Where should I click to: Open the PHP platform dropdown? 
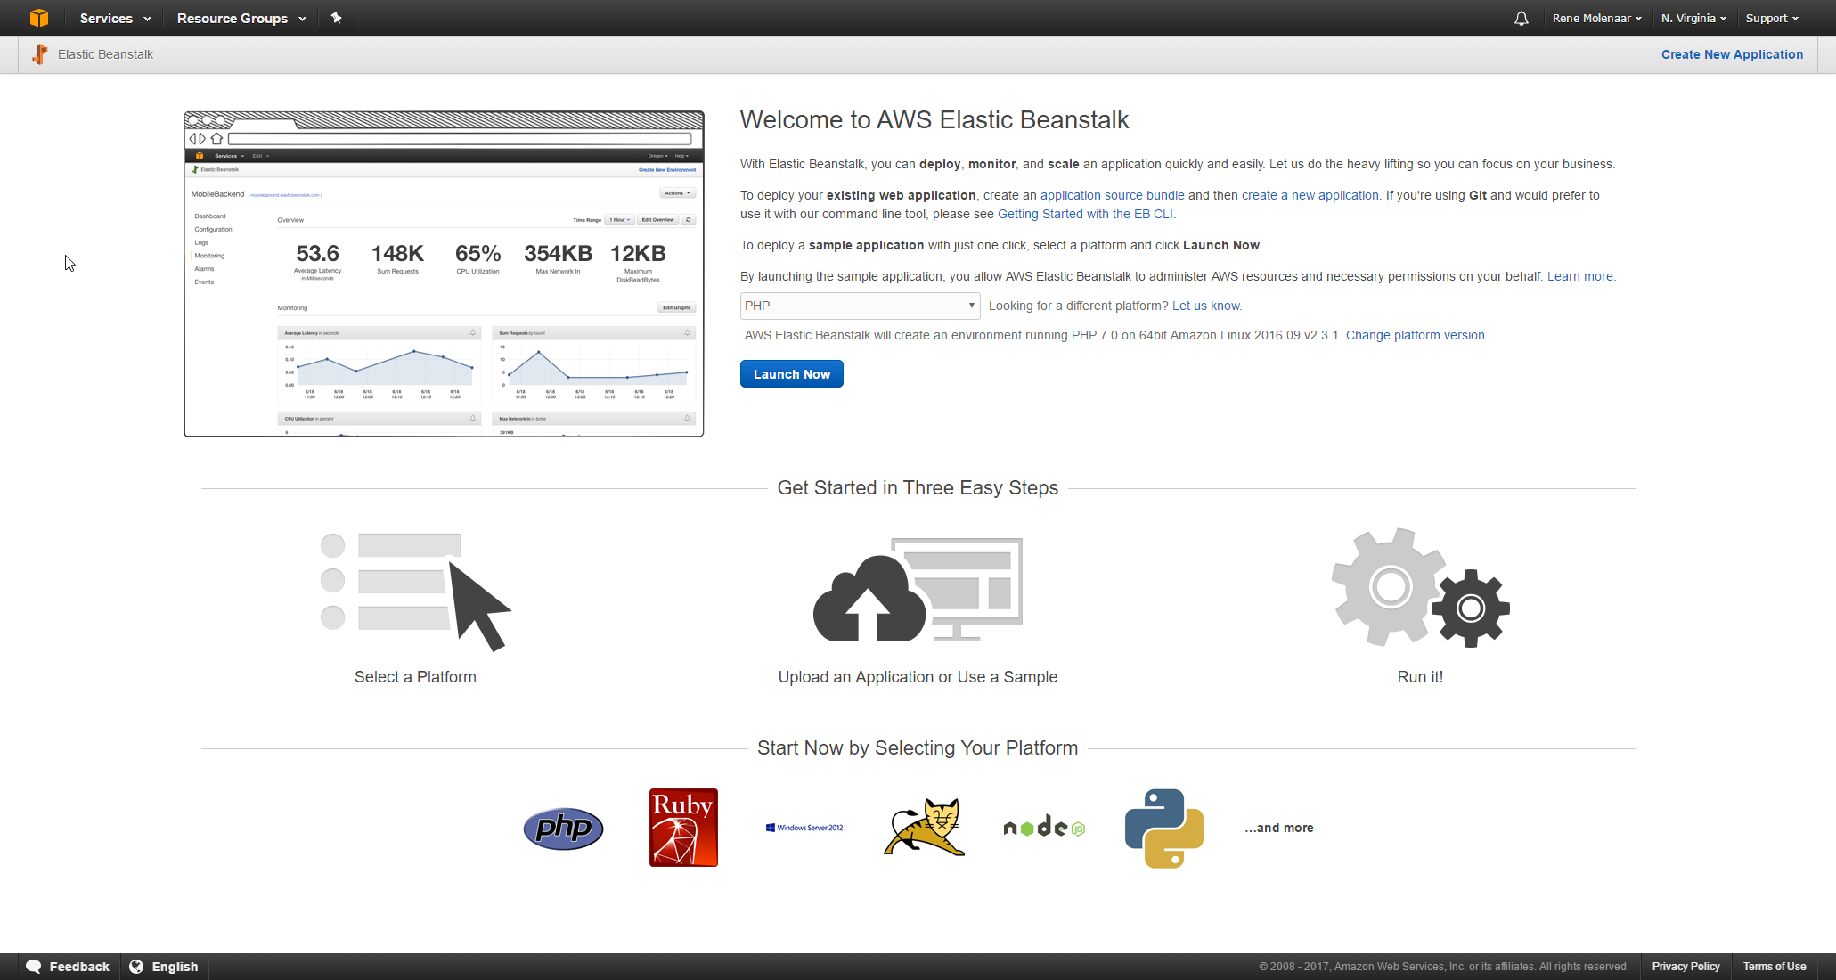click(x=860, y=306)
